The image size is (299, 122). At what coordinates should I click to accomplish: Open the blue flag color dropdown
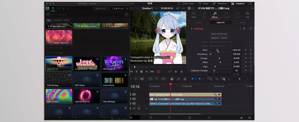(196, 79)
